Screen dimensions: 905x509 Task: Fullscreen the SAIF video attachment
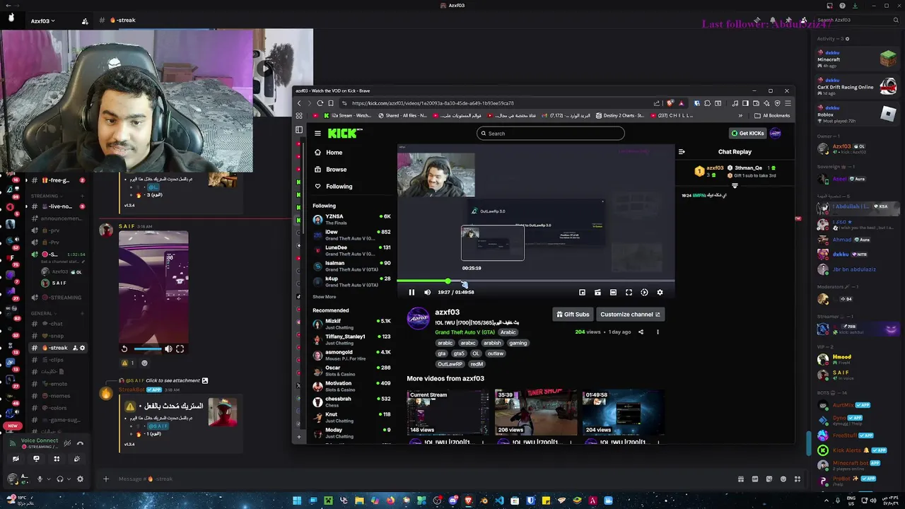tap(180, 349)
